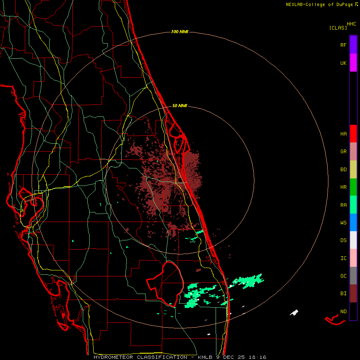
Task: Click the RF purple legend swatch
Action: [353, 45]
